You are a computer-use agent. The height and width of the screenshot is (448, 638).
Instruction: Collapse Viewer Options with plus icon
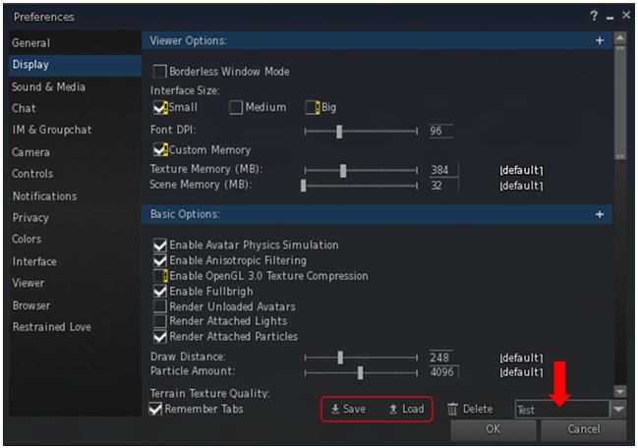(600, 41)
